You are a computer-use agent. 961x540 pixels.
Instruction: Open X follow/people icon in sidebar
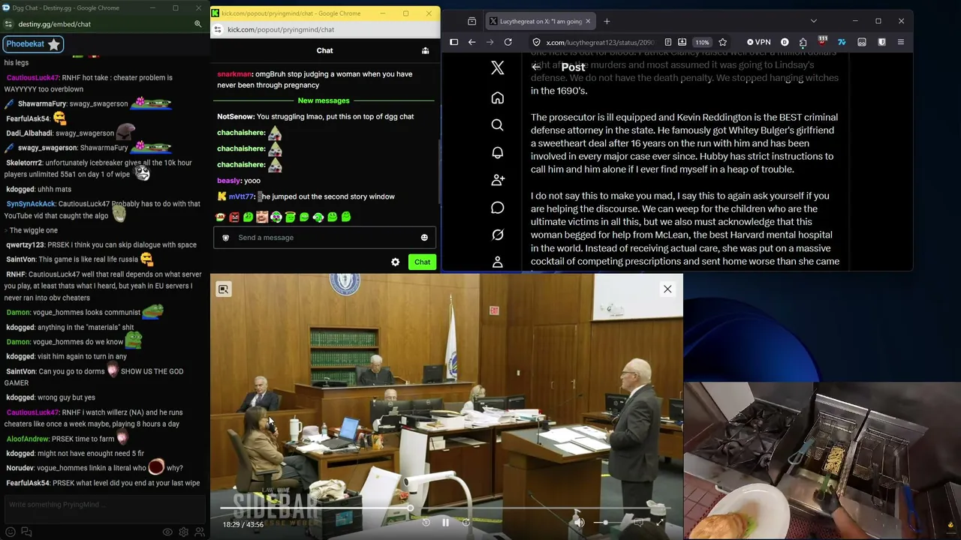pyautogui.click(x=497, y=180)
